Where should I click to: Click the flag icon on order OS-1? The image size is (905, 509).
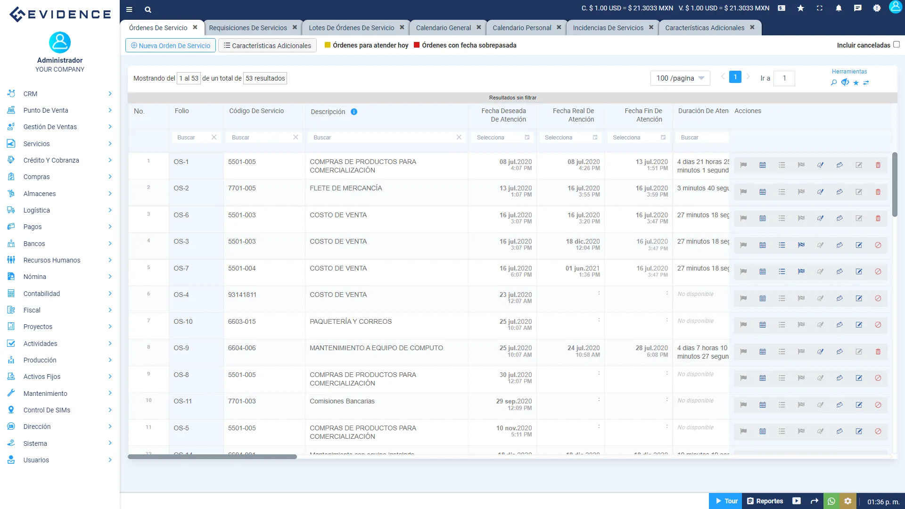coord(743,165)
